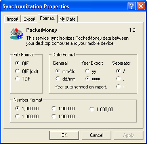Click the 'Separator' column heading
This screenshot has height=144, width=147.
[121, 63]
